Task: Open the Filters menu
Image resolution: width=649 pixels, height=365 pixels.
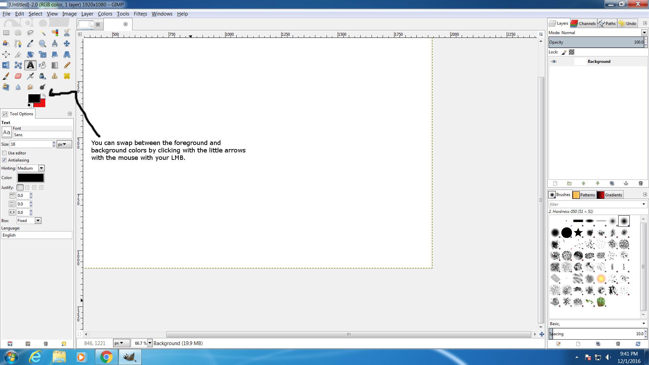Action: (x=140, y=14)
